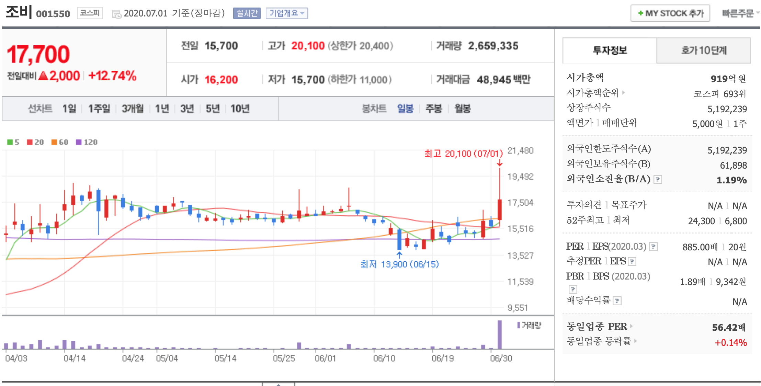
Task: Click the arrow next to 동일업종 등락률
Action: tap(635, 341)
